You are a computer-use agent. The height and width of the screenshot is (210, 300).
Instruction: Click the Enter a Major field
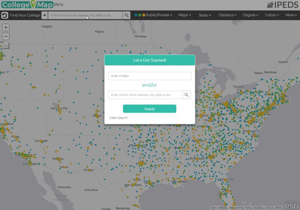click(149, 76)
